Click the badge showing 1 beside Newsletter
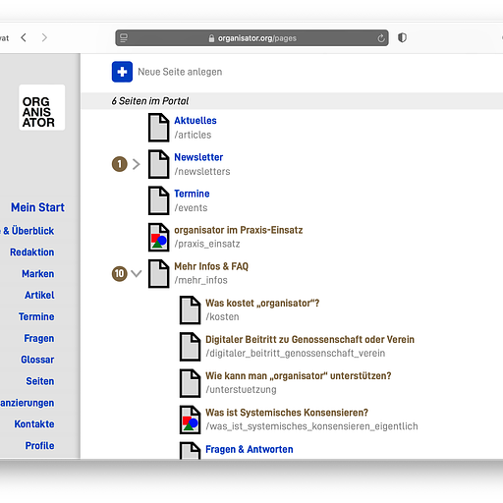This screenshot has width=503, height=503. point(120,164)
